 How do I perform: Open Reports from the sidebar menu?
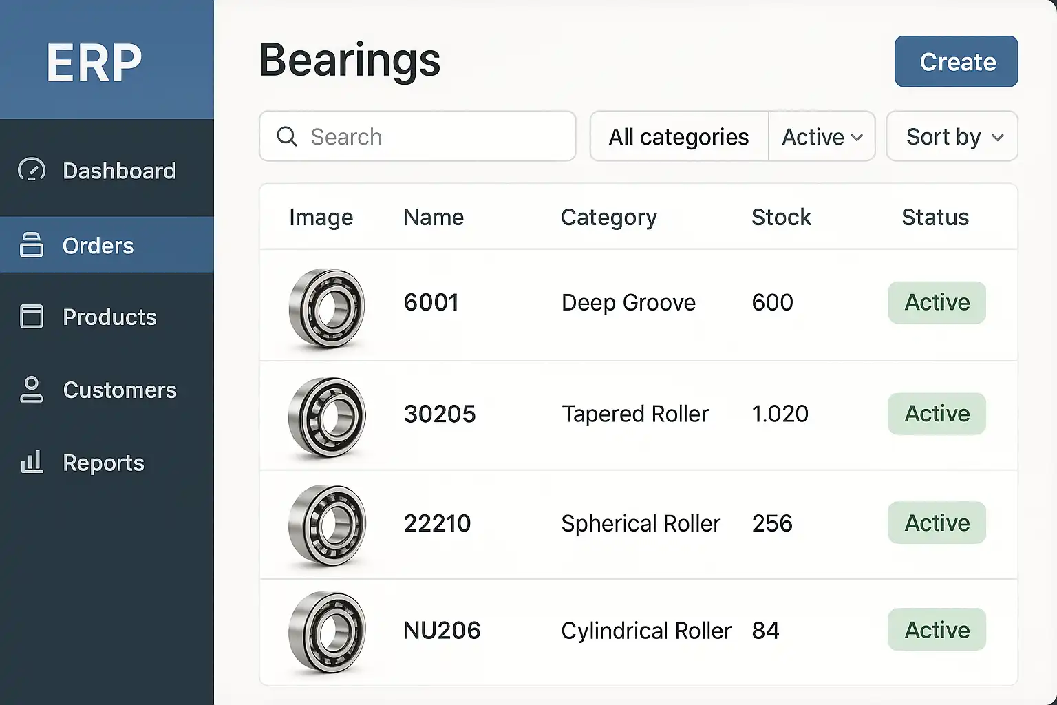click(103, 463)
